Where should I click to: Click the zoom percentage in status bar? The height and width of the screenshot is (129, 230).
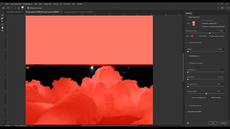click(x=8, y=125)
